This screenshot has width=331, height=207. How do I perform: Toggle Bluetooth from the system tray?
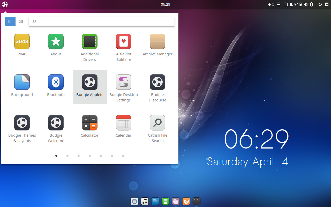(311, 4)
